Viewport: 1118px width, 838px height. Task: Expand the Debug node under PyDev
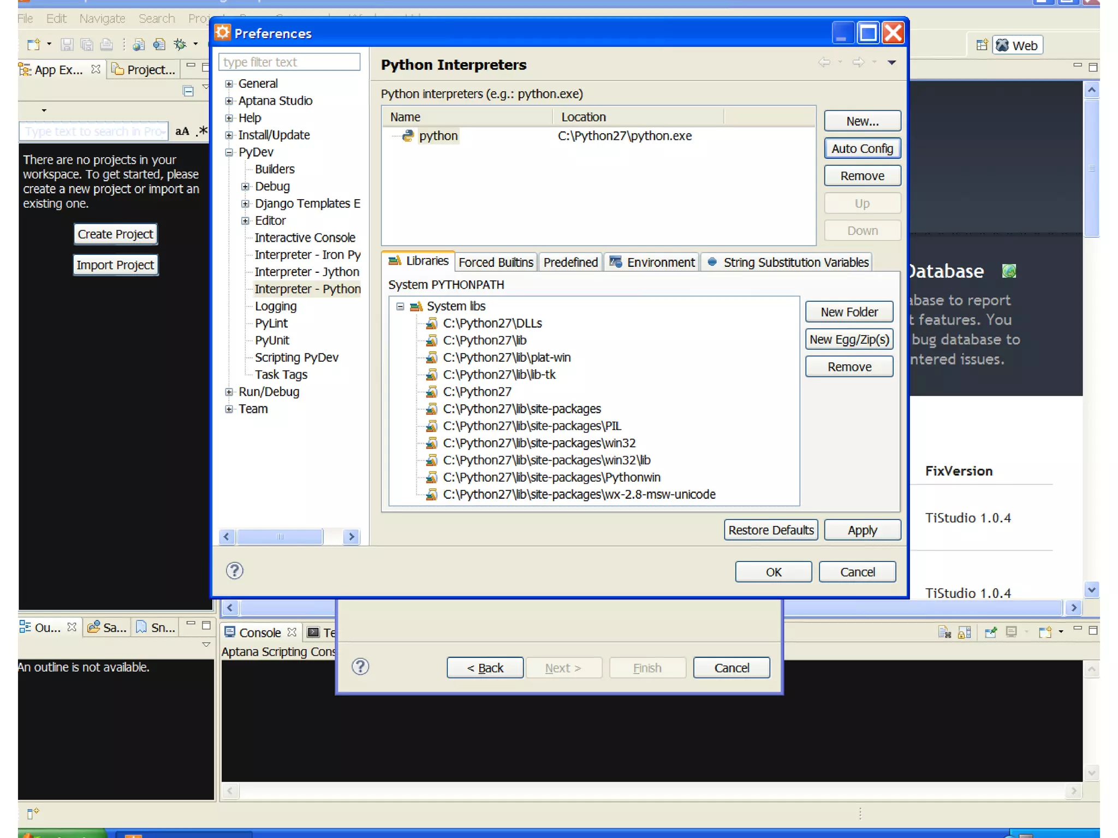tap(246, 187)
